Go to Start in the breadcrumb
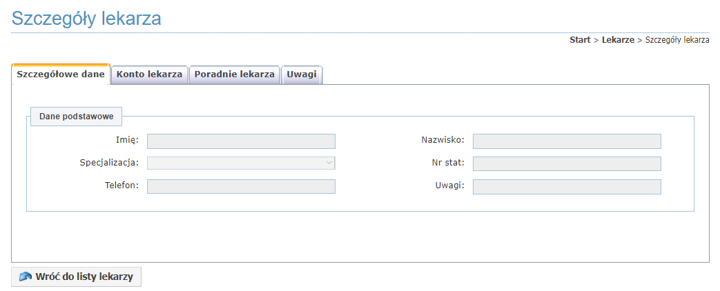720x291 pixels. pyautogui.click(x=580, y=40)
